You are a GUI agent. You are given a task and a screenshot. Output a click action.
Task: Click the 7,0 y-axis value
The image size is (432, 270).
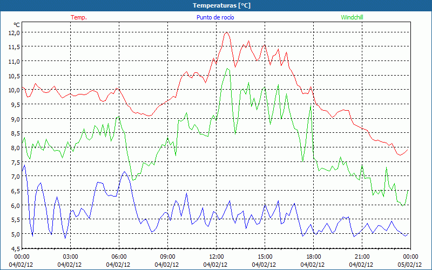click(x=16, y=177)
